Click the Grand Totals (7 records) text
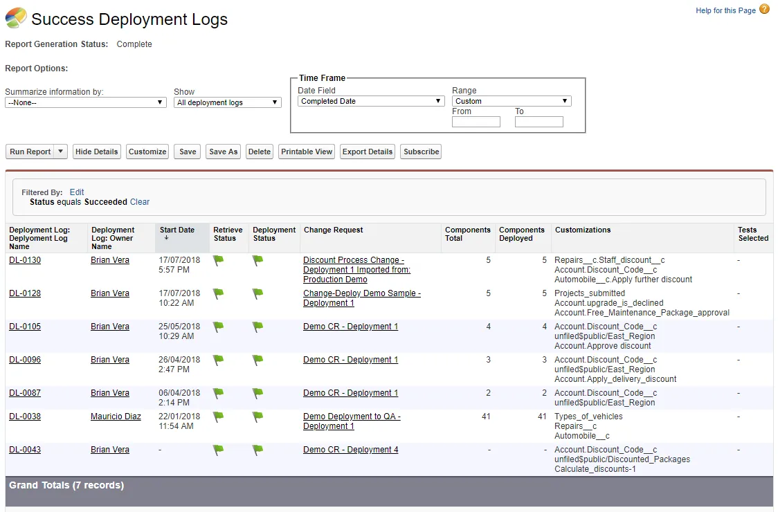The image size is (778, 512). (66, 485)
